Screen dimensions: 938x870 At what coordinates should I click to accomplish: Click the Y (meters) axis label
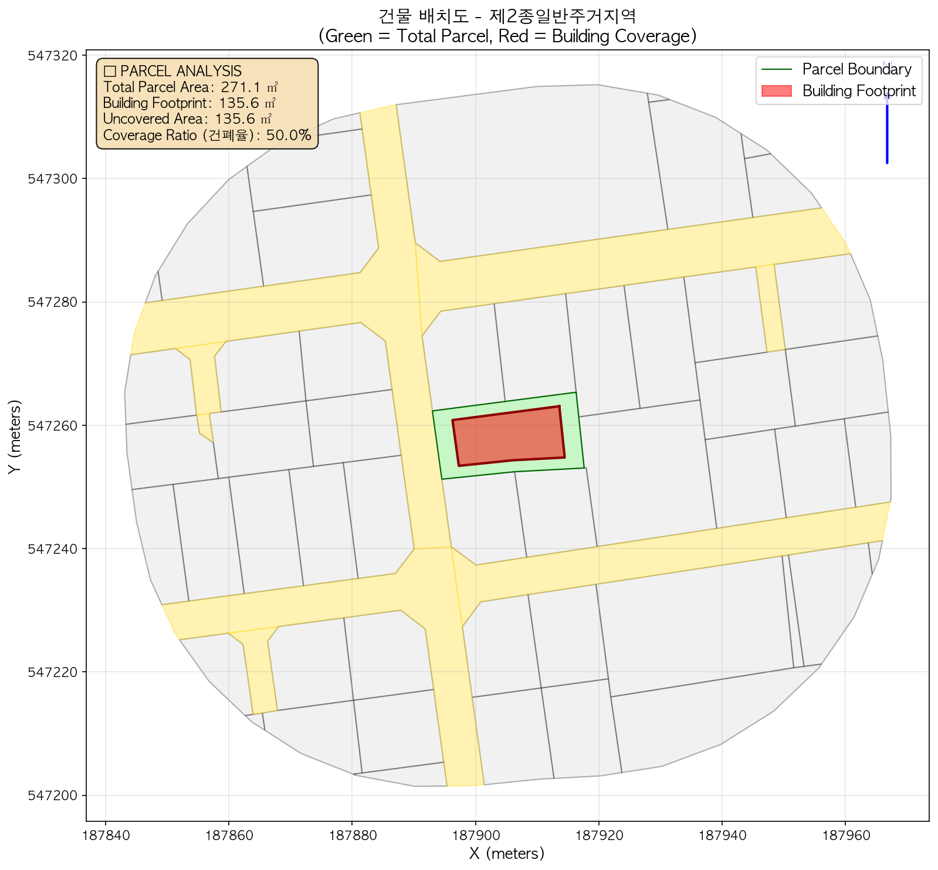[x=15, y=435]
